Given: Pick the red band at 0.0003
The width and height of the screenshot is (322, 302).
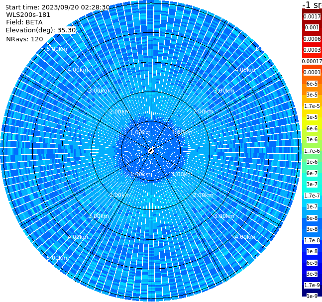Looking at the screenshot, I should pyautogui.click(x=312, y=50).
